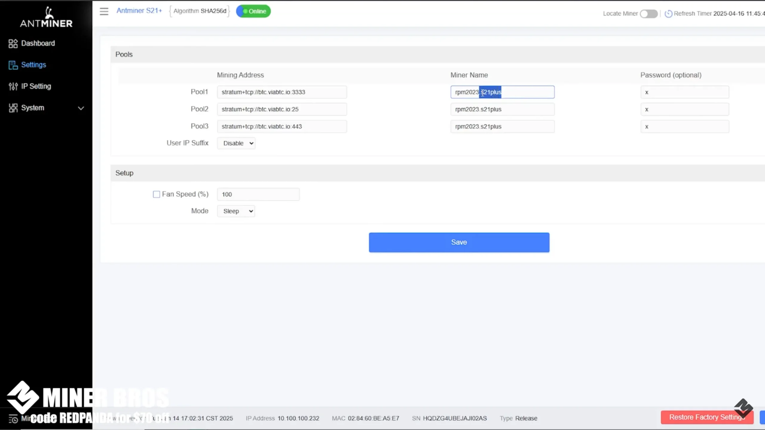
Task: Click Restore Factory Settings button
Action: tap(707, 417)
